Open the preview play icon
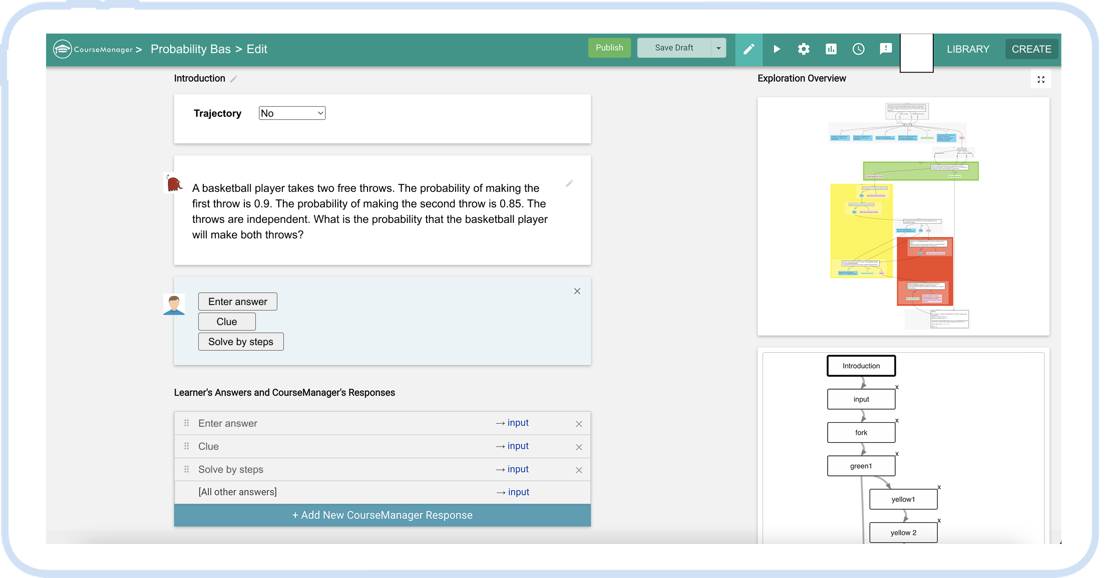This screenshot has height=578, width=1111. [777, 49]
